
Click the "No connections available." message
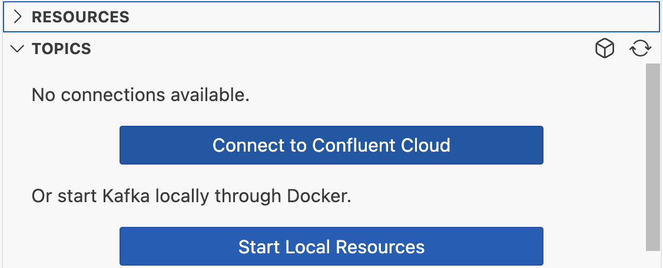click(x=141, y=95)
